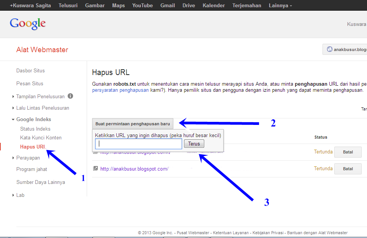The image size is (367, 238).
Task: Click Alat Webmaster title link
Action: [x=42, y=50]
